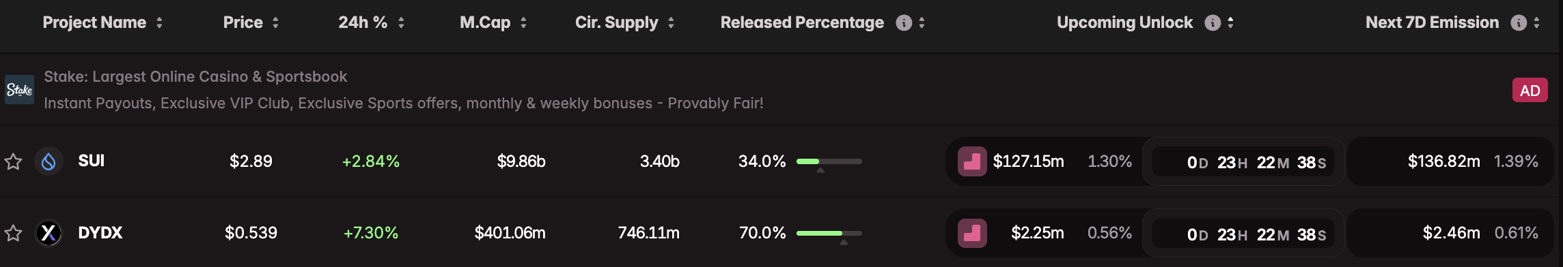Viewport: 1563px width, 267px height.
Task: Click DYDX's pink unlock type icon
Action: [x=972, y=233]
